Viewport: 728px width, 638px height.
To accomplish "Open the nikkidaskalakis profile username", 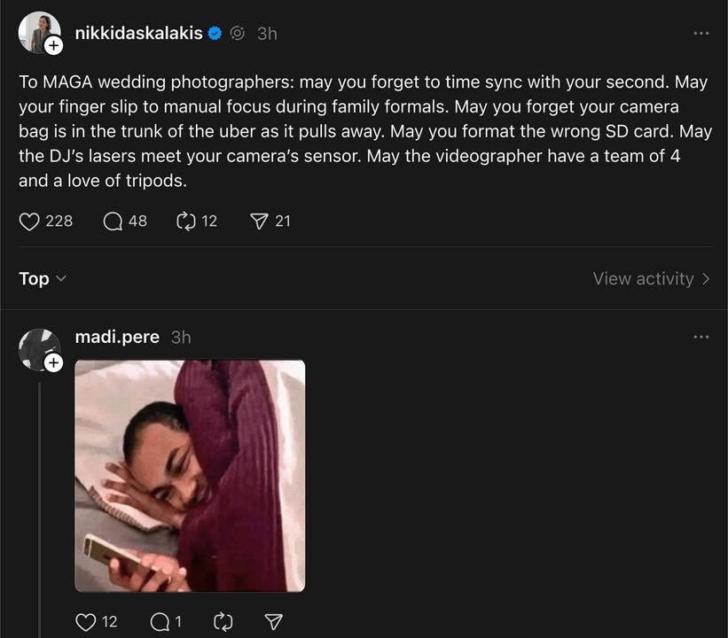I will (x=139, y=33).
